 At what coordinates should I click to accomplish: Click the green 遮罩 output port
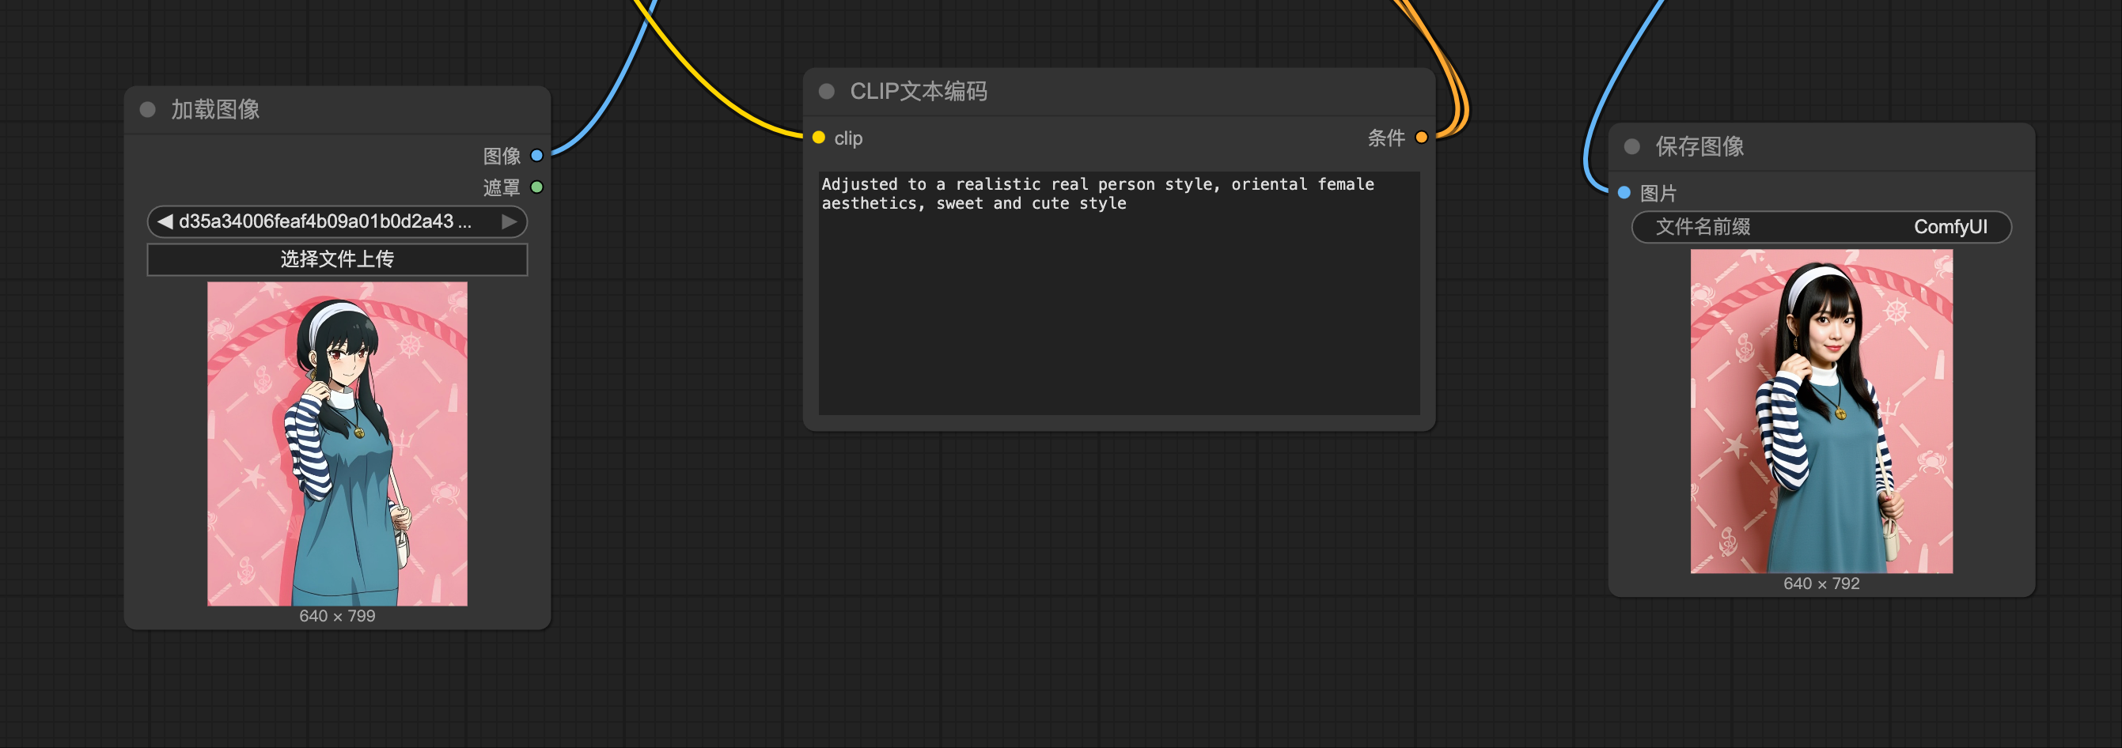pos(537,187)
